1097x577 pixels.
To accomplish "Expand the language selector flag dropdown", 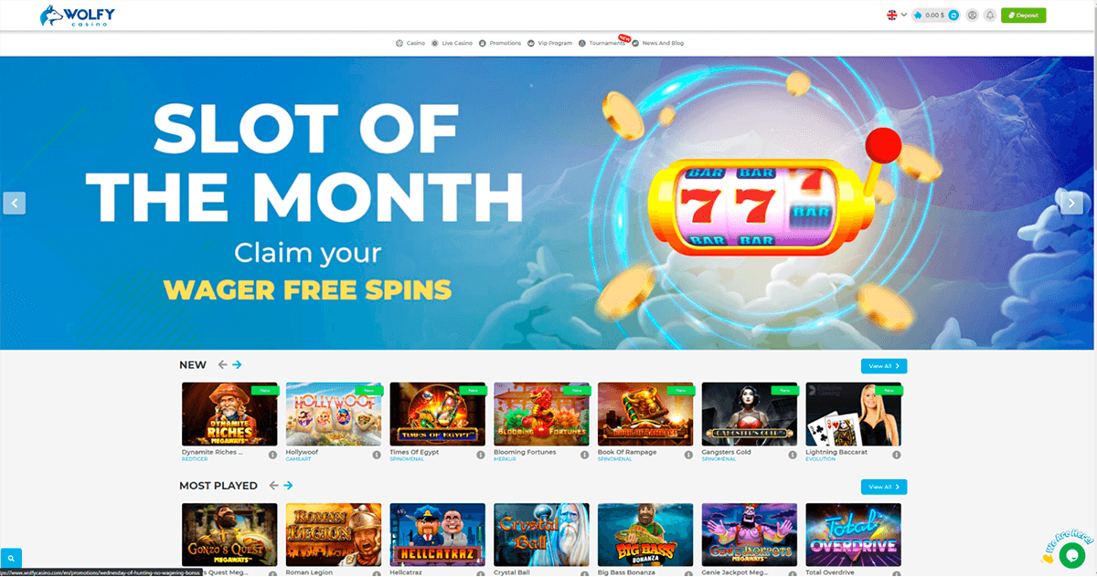I will coord(896,15).
